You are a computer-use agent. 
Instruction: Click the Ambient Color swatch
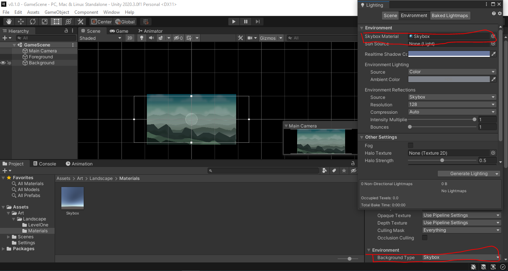tap(449, 79)
